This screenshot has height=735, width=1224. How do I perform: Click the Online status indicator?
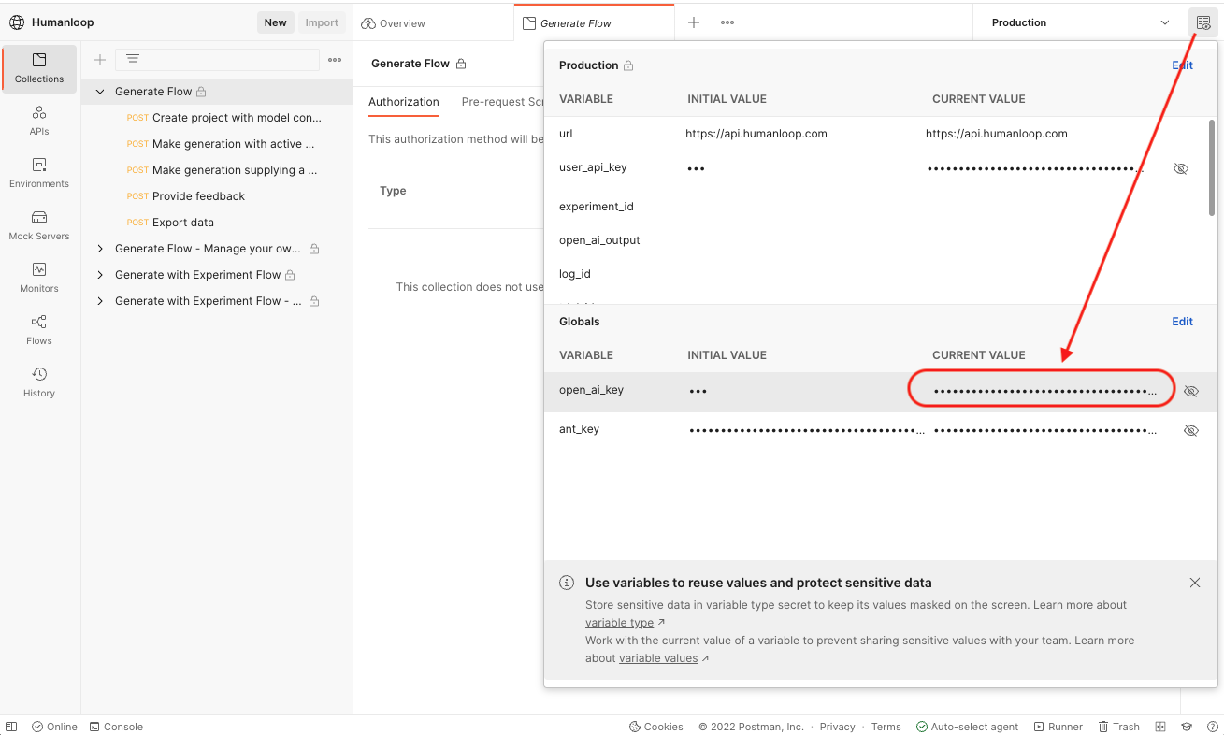tap(54, 727)
